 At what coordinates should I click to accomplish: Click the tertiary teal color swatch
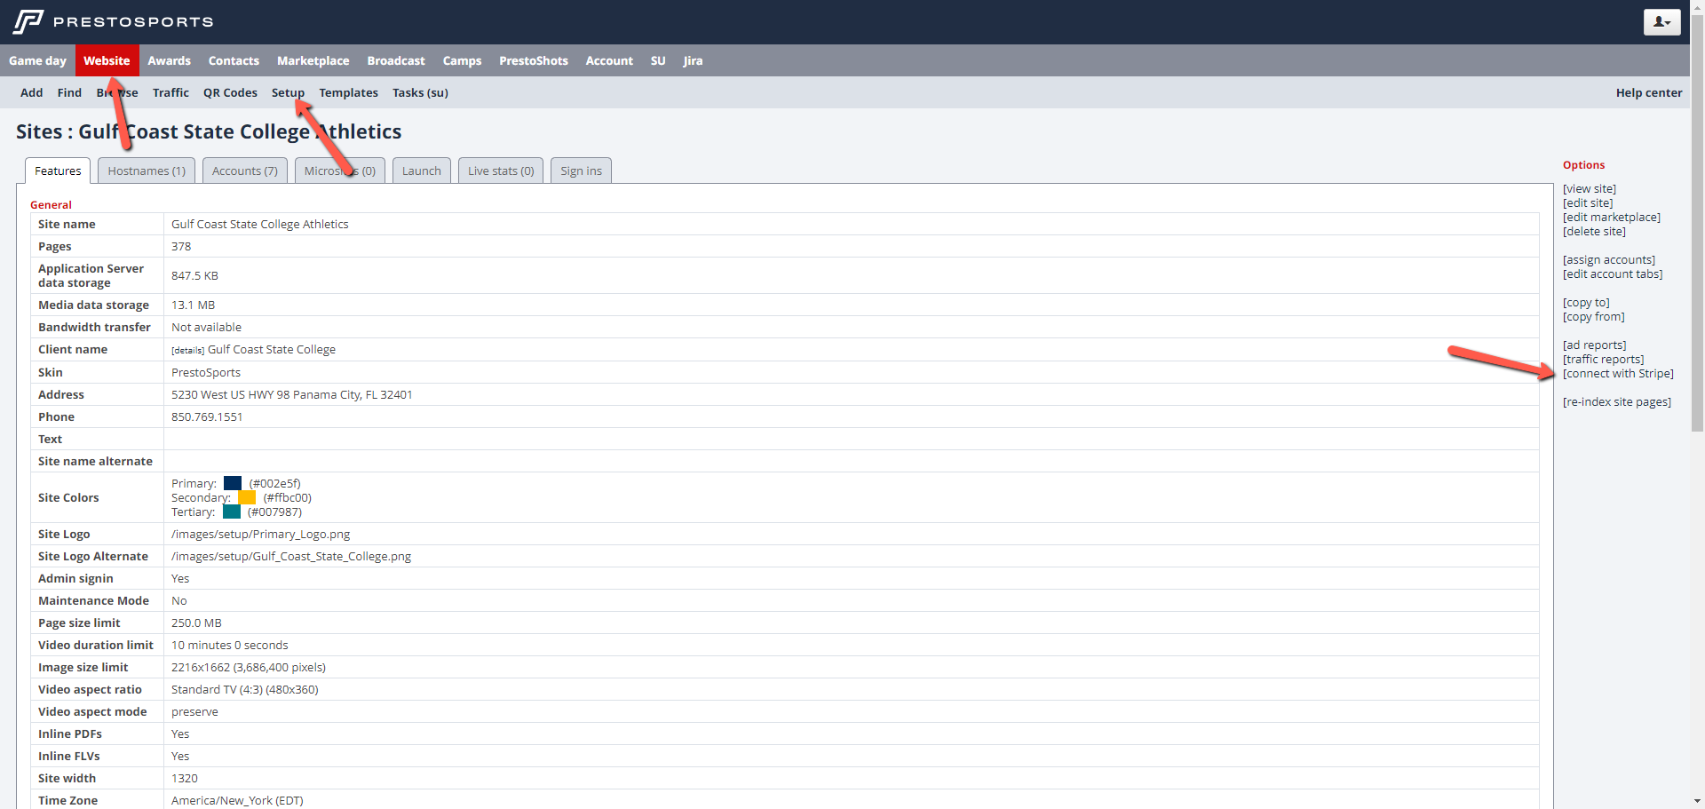click(232, 512)
